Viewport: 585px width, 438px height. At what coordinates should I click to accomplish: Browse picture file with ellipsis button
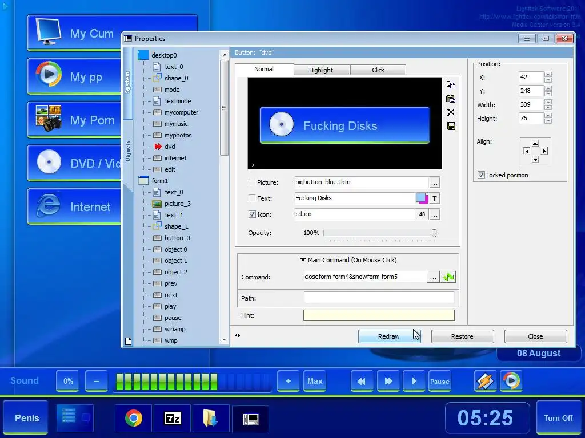pos(434,182)
